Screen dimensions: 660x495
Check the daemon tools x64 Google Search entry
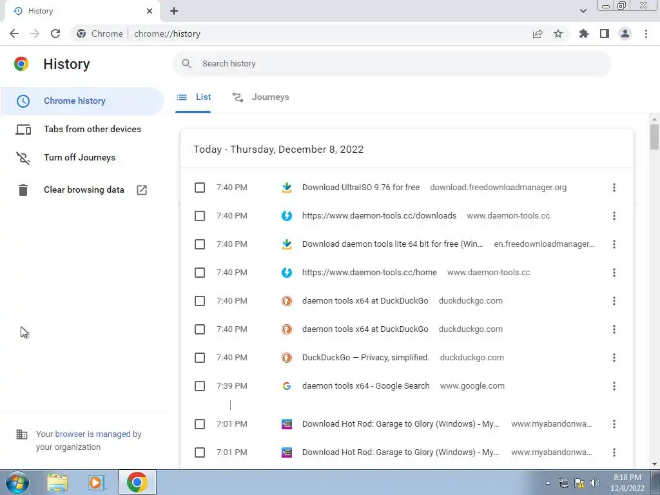(x=200, y=386)
